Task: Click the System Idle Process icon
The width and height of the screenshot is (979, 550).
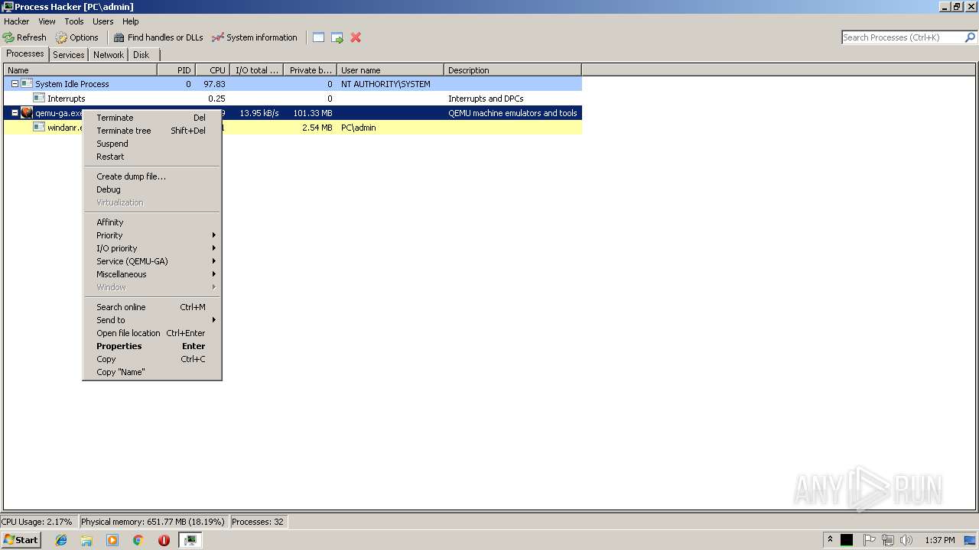Action: [x=27, y=84]
